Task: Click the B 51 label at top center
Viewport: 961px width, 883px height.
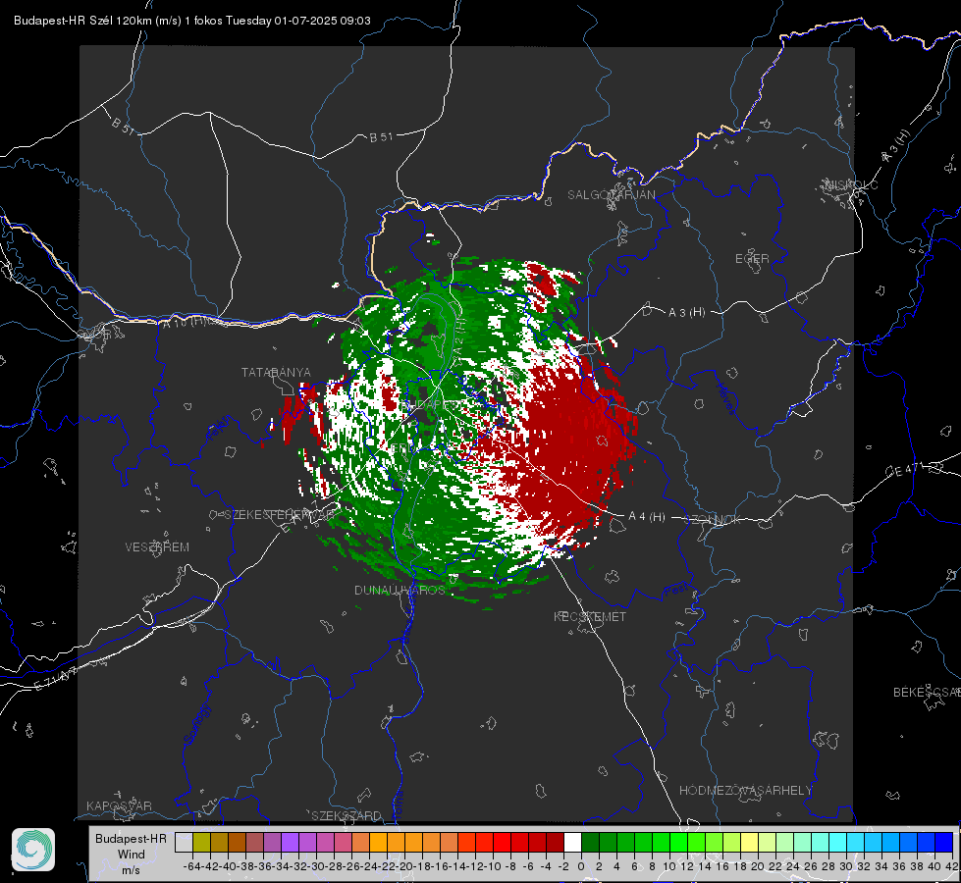Action: coord(381,137)
